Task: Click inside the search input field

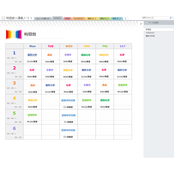Action: pyautogui.click(x=156, y=18)
